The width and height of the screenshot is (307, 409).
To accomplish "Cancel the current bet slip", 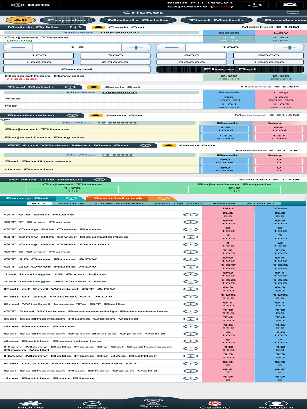I will [x=76, y=69].
